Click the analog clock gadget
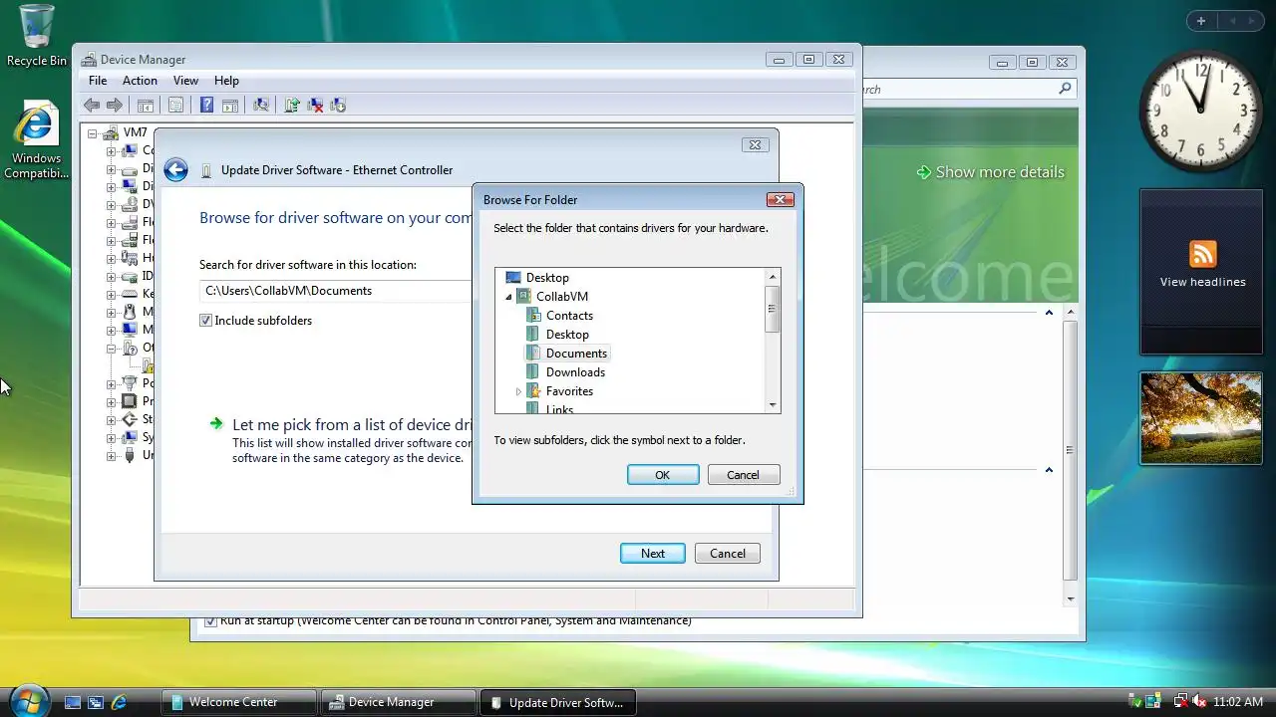 [1201, 110]
